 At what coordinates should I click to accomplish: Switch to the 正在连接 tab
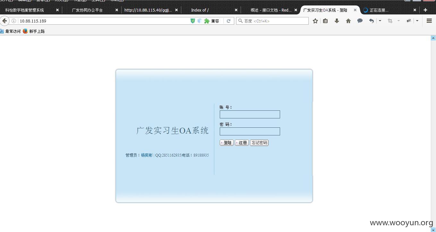point(379,10)
